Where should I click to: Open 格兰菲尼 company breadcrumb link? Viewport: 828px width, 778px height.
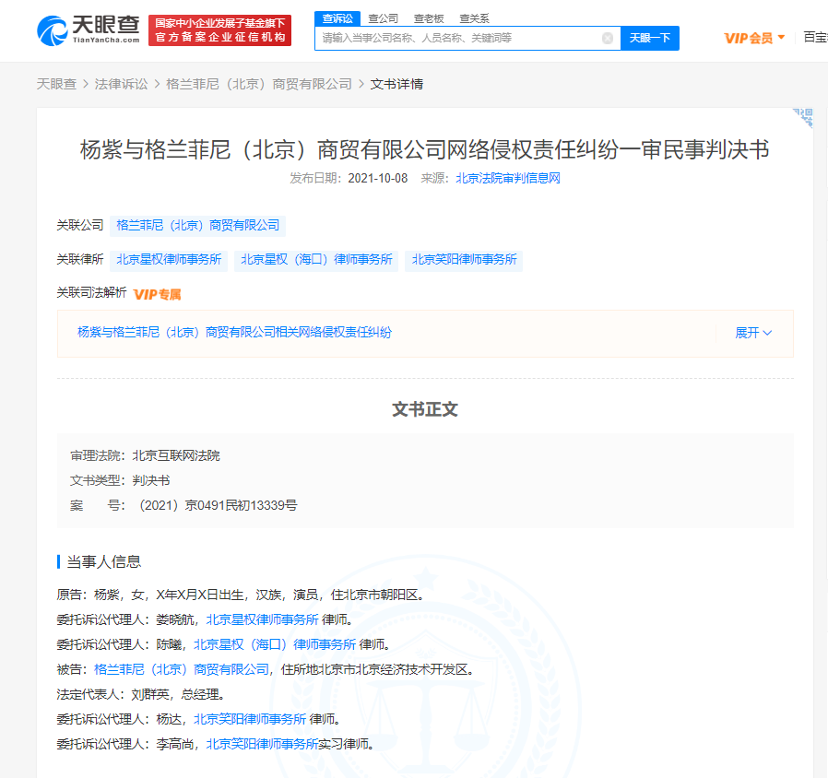point(259,84)
